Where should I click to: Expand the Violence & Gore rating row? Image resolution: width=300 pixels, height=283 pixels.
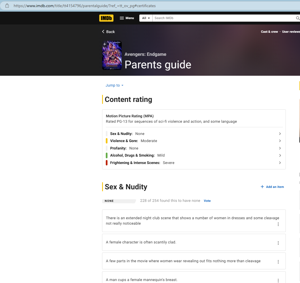pyautogui.click(x=280, y=141)
